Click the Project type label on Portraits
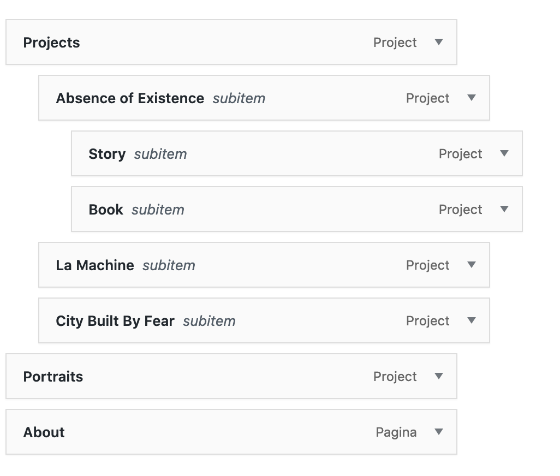Image resolution: width=560 pixels, height=476 pixels. click(x=395, y=377)
